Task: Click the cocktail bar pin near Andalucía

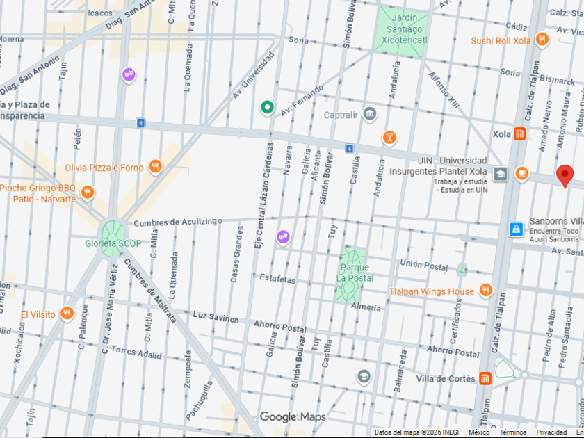Action: coord(389,138)
